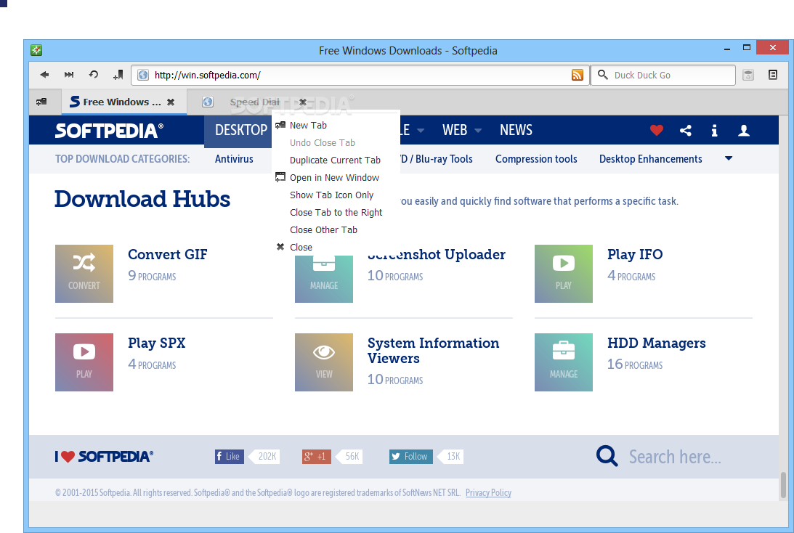Open the Play IFO title link
794x533 pixels.
pyautogui.click(x=635, y=254)
